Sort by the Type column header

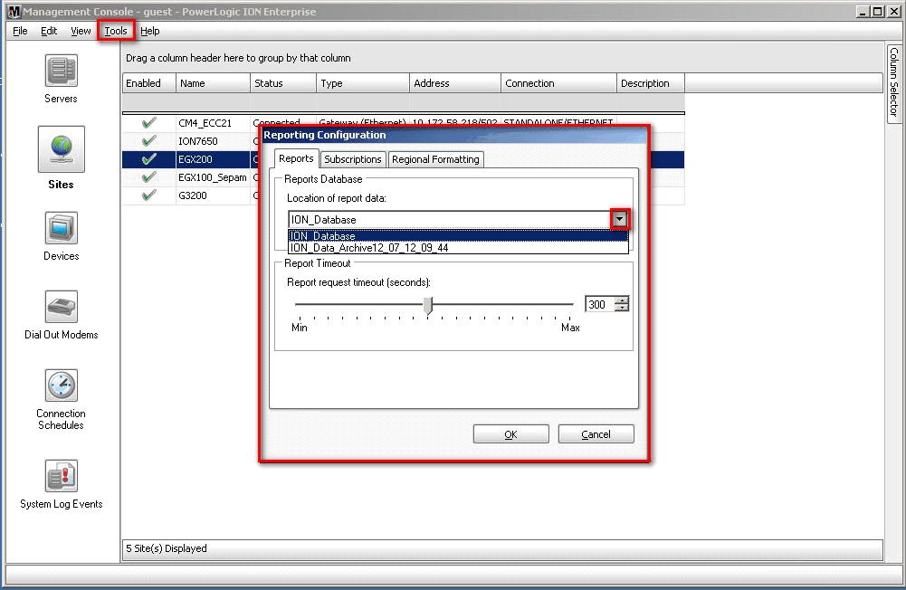coord(364,83)
